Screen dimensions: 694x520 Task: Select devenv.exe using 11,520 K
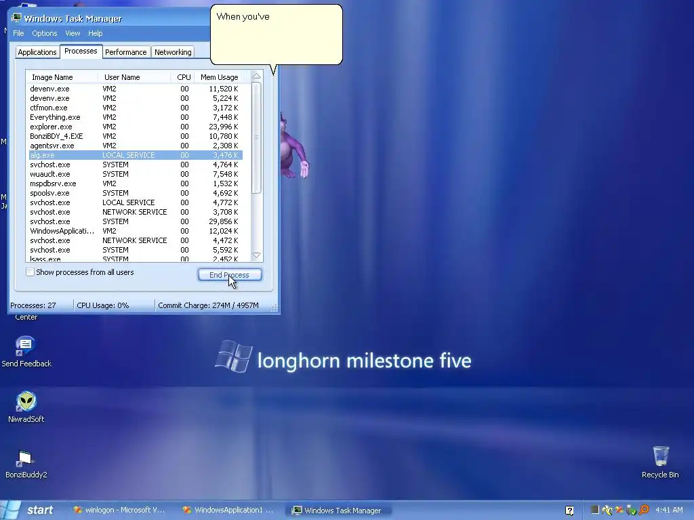(x=136, y=89)
